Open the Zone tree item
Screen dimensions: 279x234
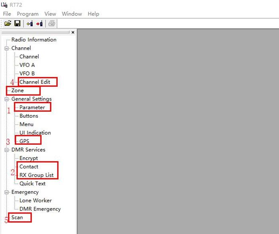[x=18, y=91]
